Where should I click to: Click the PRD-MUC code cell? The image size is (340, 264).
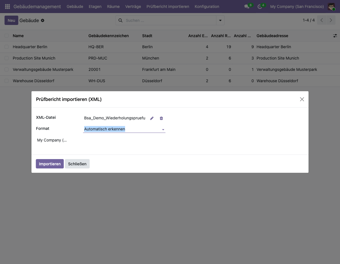(98, 58)
